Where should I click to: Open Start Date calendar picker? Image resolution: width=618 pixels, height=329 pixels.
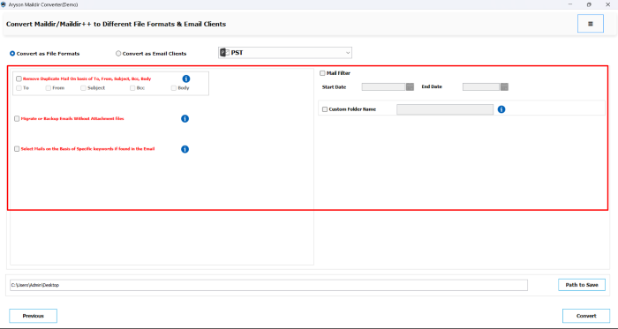(410, 87)
